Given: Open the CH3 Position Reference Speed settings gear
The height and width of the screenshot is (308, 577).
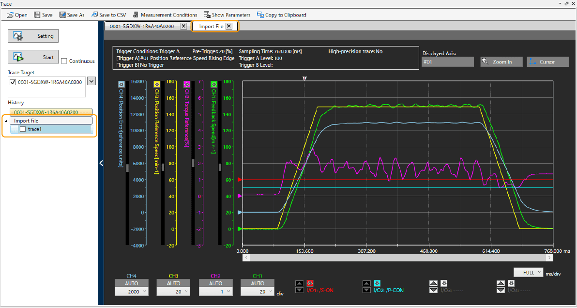Looking at the screenshot, I should [156, 84].
